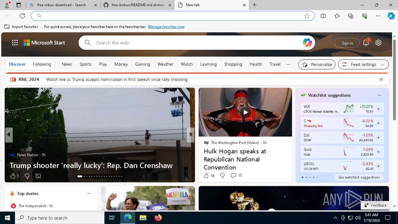Launch Firefox from taskbar
This screenshot has width=398, height=224.
point(158,218)
